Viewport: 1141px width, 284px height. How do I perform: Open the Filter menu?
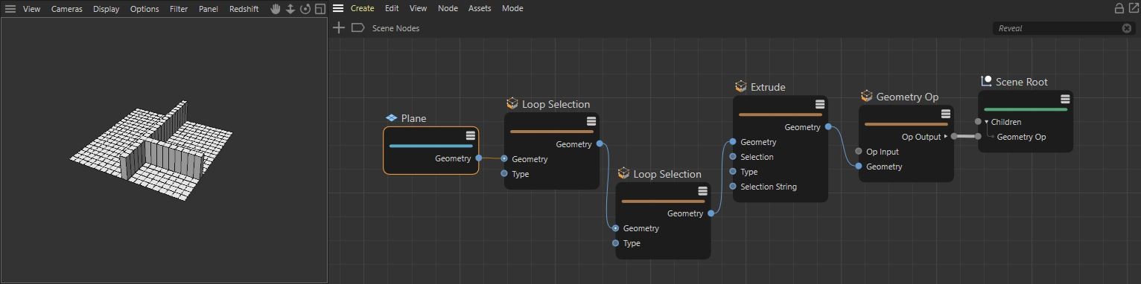179,9
